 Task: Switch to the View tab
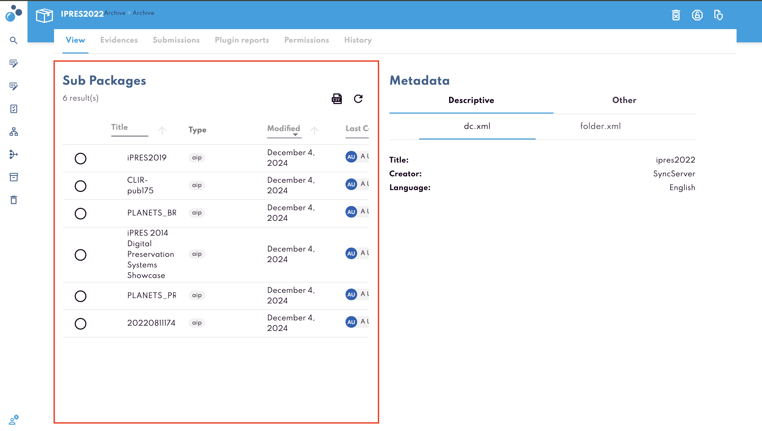[75, 40]
